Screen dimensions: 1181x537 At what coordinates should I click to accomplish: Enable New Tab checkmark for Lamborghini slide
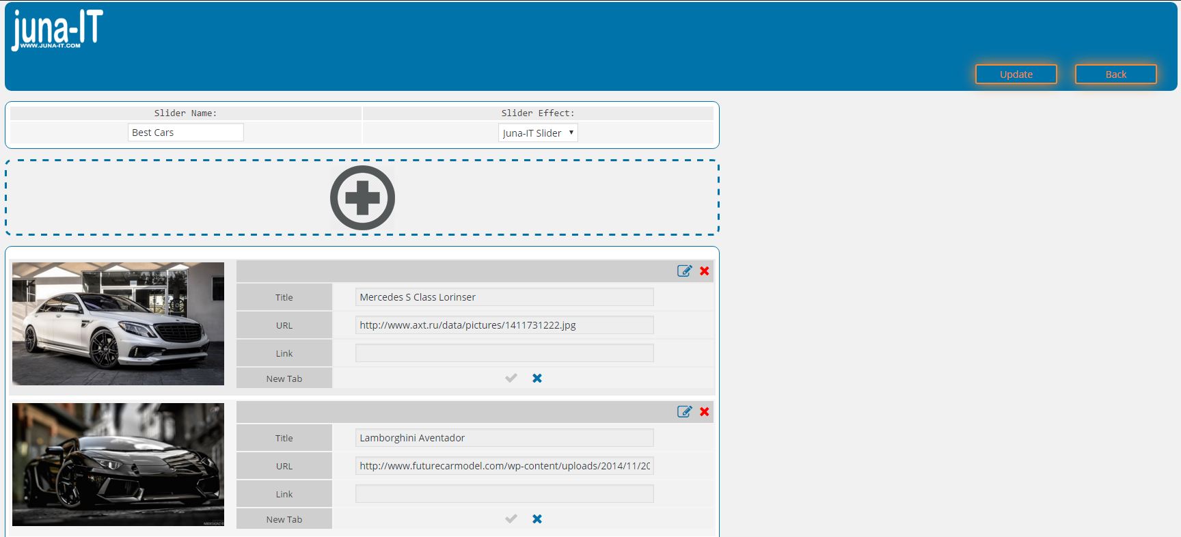click(511, 519)
